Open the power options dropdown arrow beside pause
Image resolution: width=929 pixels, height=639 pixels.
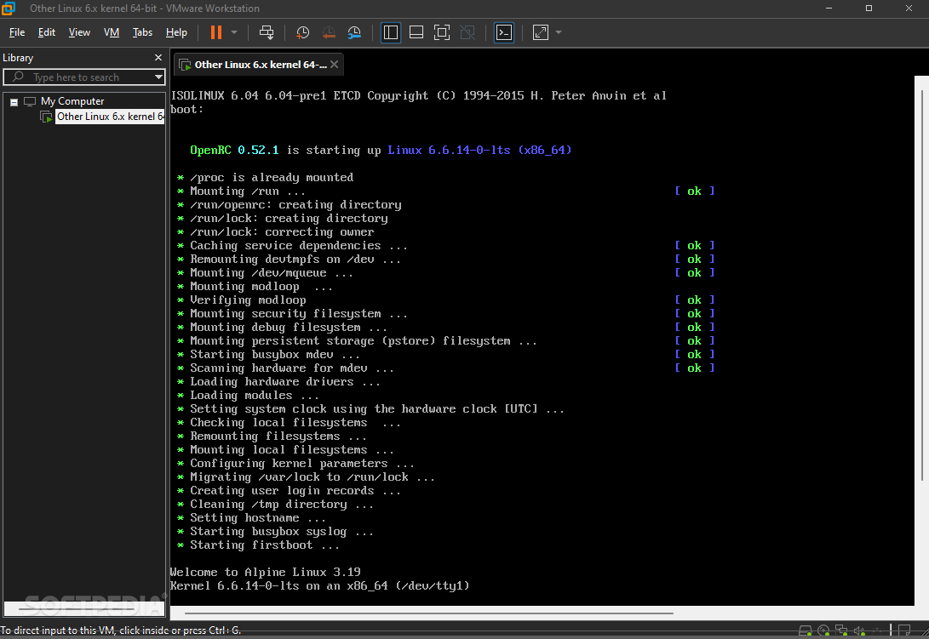(x=234, y=32)
